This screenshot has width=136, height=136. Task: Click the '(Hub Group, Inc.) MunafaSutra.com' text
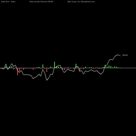pyautogui.click(x=81, y=2)
